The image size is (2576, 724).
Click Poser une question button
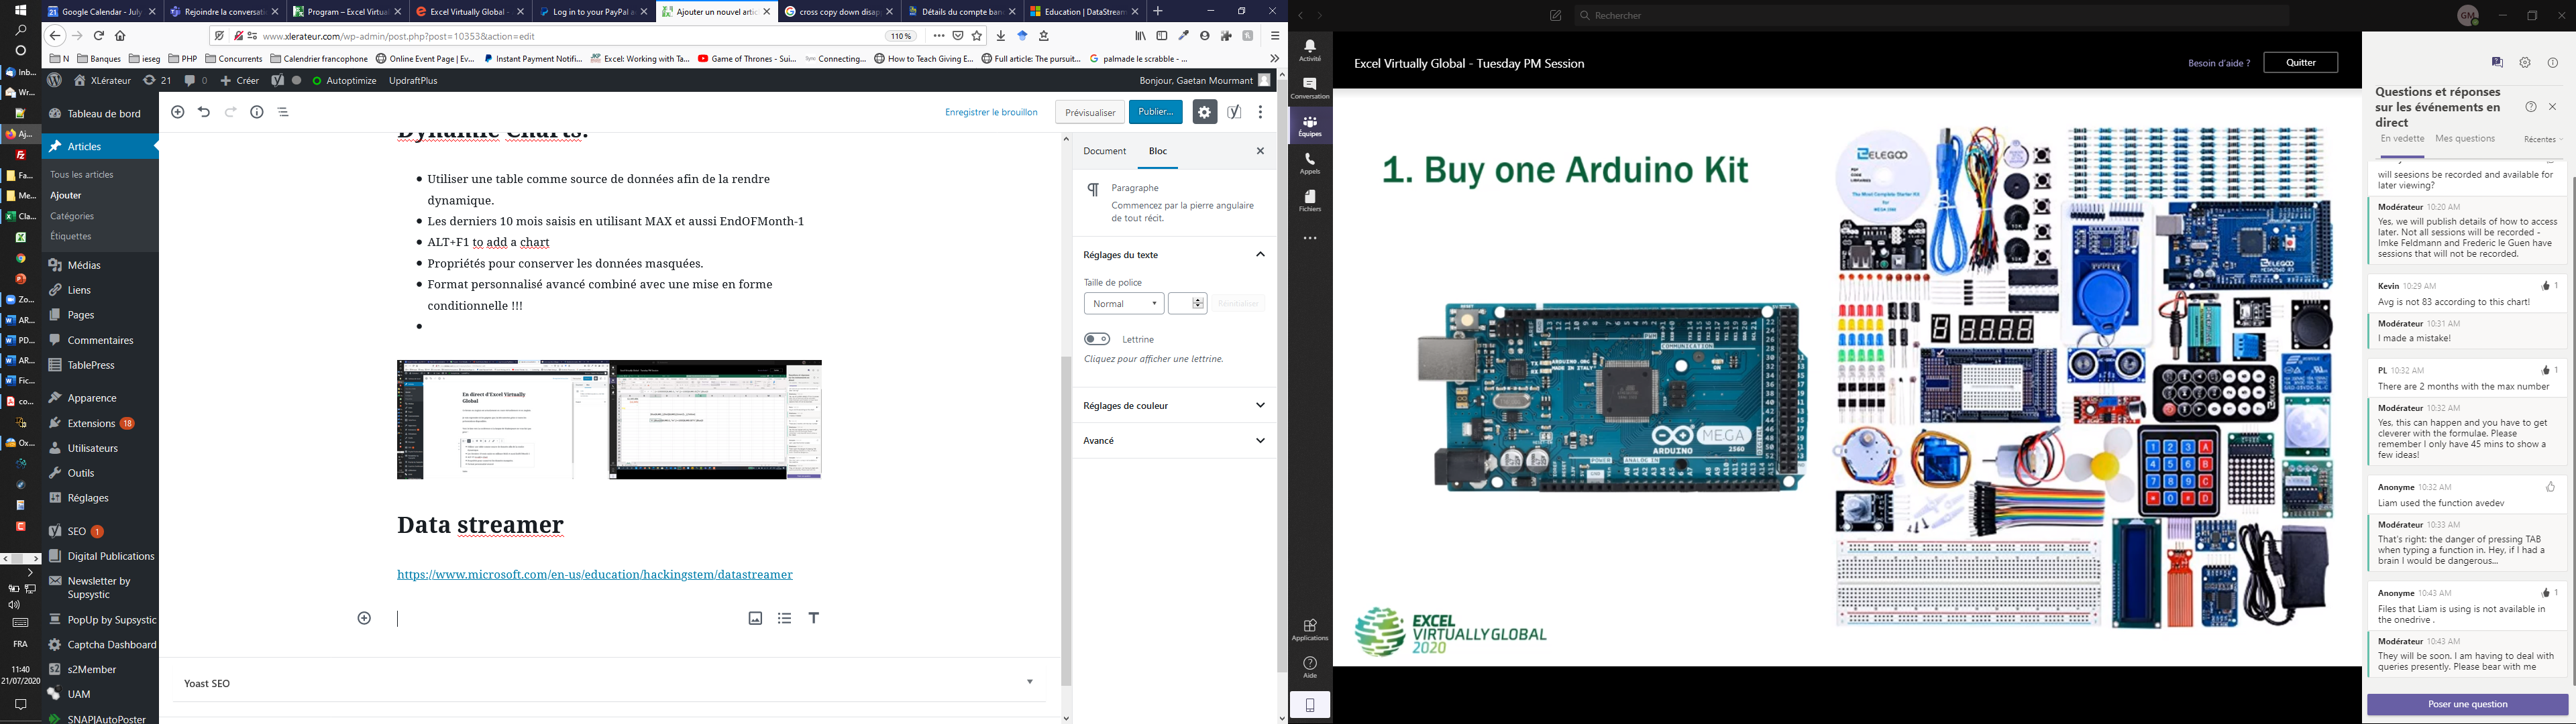click(2467, 705)
